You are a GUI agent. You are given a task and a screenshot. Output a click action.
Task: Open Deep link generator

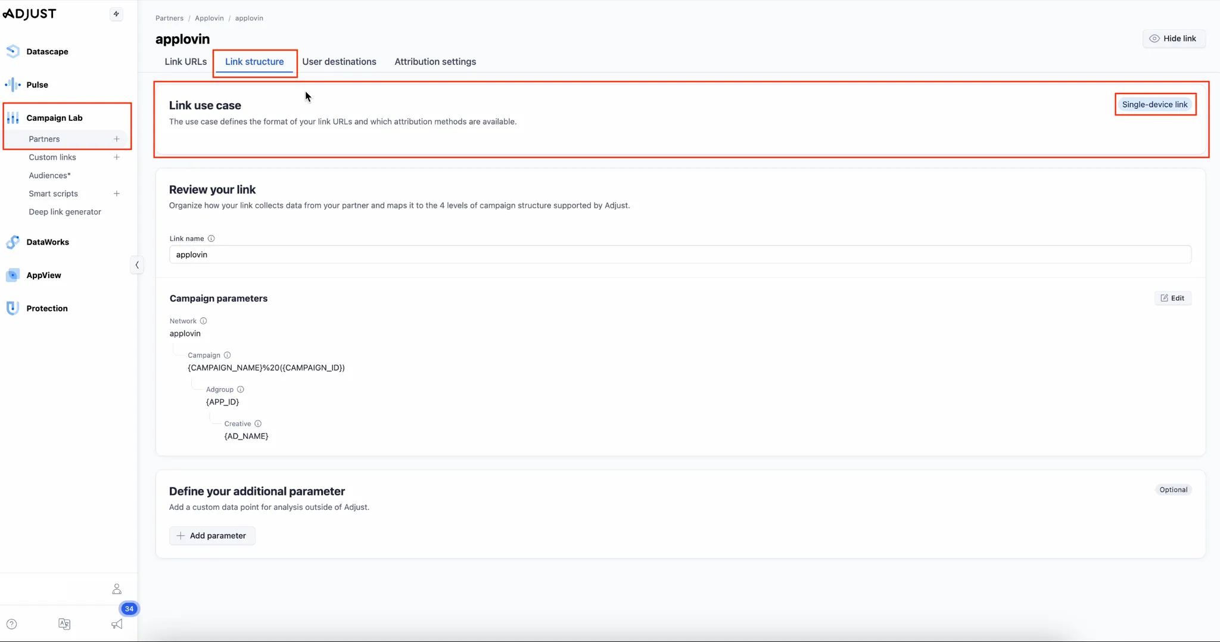pos(65,211)
